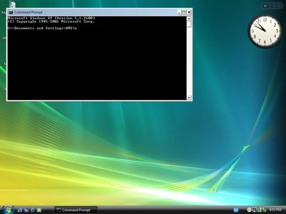Image resolution: width=286 pixels, height=214 pixels.
Task: Add a gadget with the plus button
Action: (265, 6)
